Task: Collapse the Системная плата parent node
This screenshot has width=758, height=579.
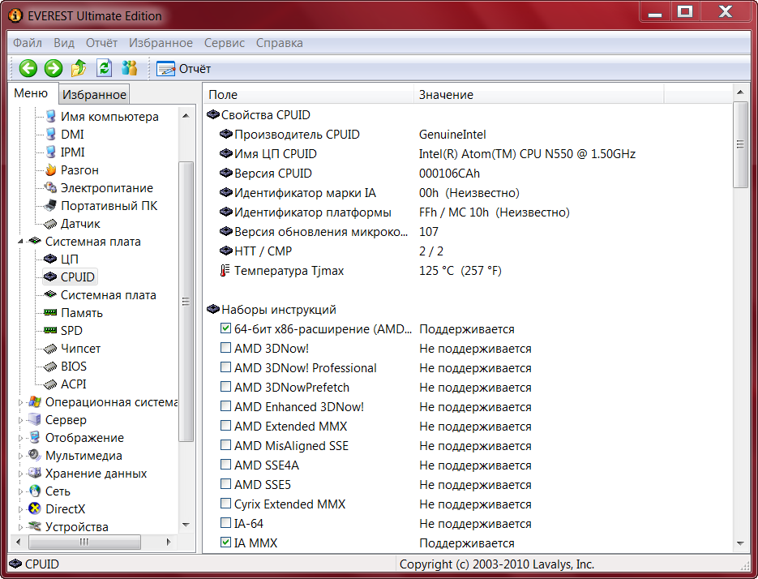Action: 20,242
